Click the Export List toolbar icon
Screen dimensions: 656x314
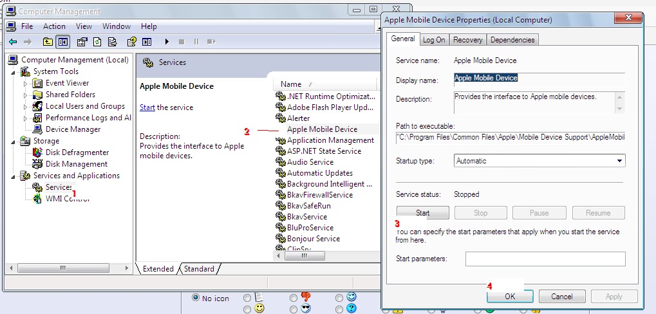coord(112,42)
